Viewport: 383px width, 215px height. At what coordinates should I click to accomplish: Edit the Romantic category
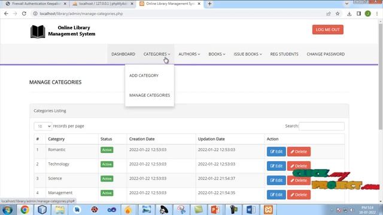[276, 151]
